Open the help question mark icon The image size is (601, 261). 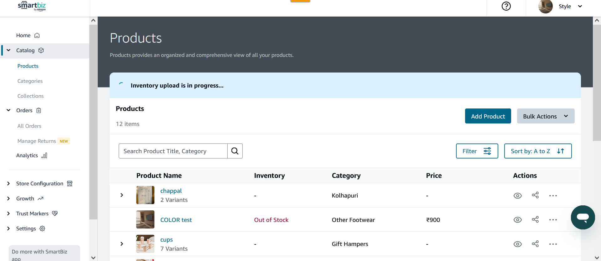(x=506, y=6)
